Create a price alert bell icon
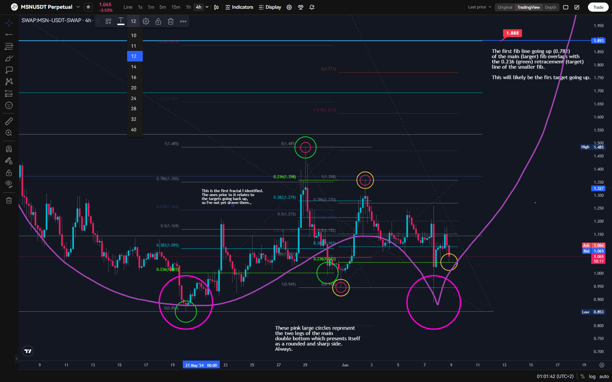The height and width of the screenshot is (382, 612). click(x=312, y=7)
